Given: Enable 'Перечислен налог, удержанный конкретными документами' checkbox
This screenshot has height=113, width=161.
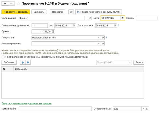Looking at the screenshot, I should point(3,57).
